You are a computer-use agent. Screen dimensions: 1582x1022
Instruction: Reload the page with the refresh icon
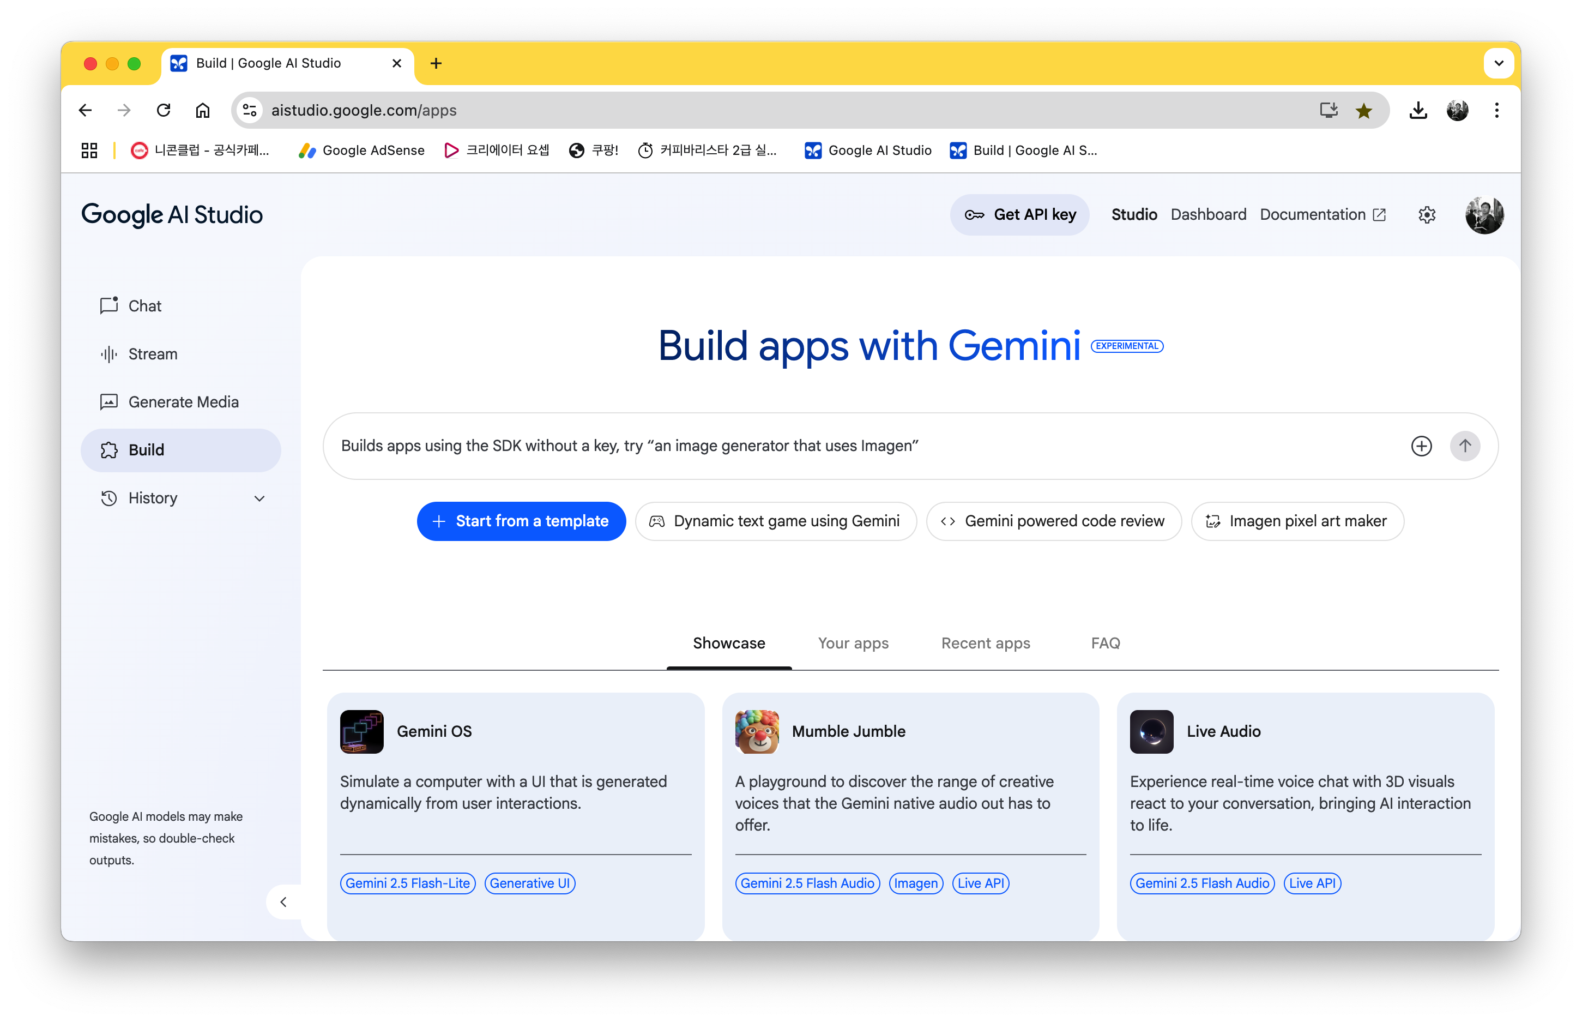163,110
